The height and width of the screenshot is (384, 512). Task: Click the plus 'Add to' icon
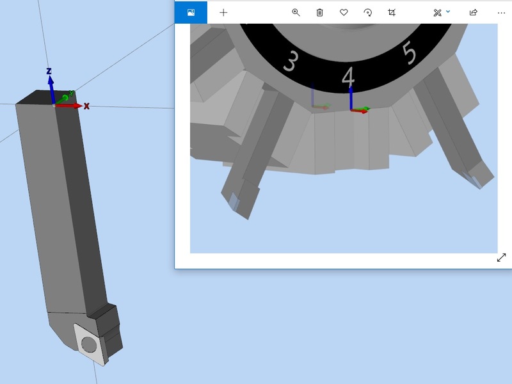223,12
